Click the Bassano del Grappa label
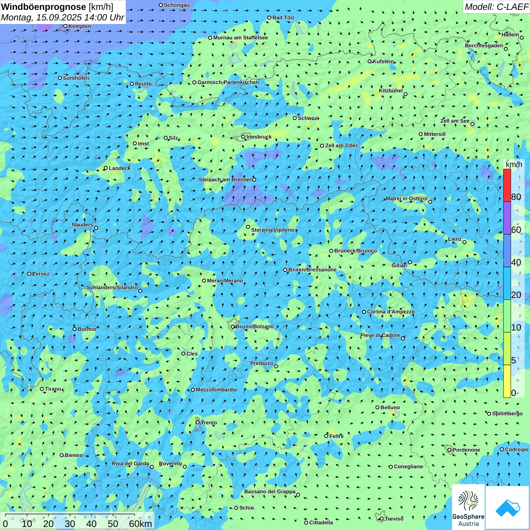This screenshot has height=530, width=530. pos(270,491)
